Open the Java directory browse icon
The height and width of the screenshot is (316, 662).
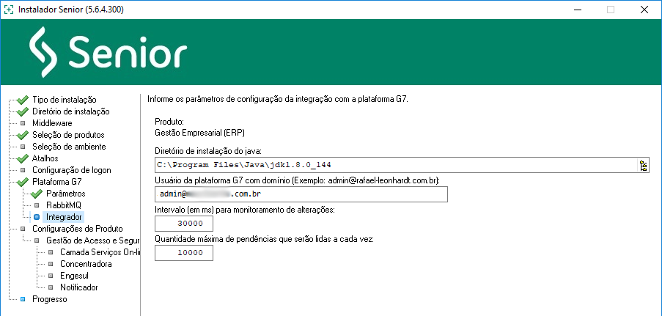644,165
